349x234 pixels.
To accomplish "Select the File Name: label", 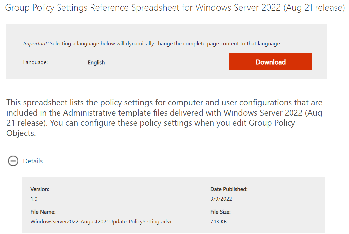I will tap(43, 212).
